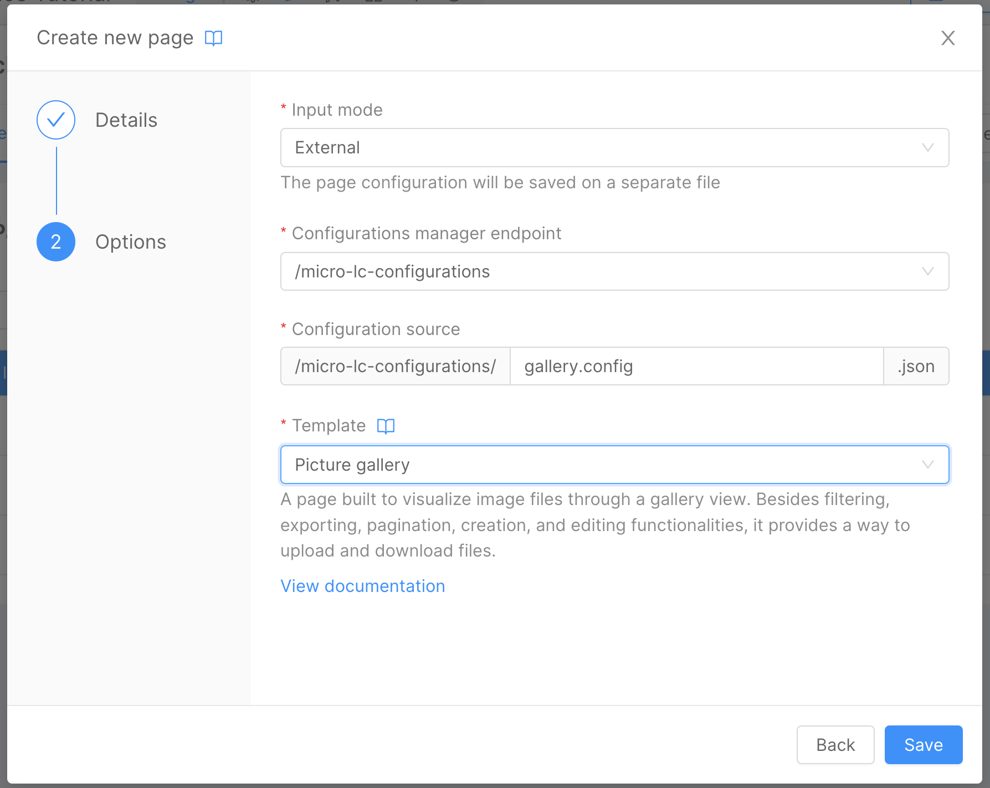Click the Create new page title

click(115, 38)
